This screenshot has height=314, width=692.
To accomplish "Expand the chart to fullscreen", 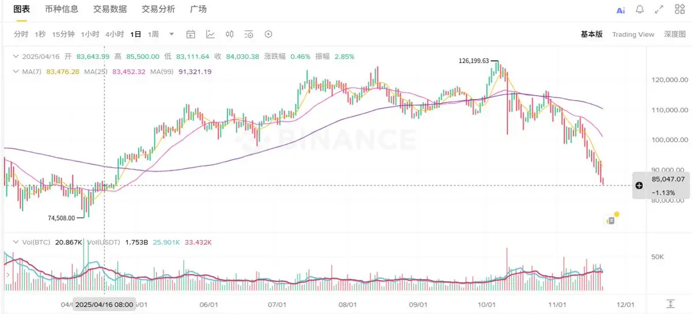I will coord(659,10).
